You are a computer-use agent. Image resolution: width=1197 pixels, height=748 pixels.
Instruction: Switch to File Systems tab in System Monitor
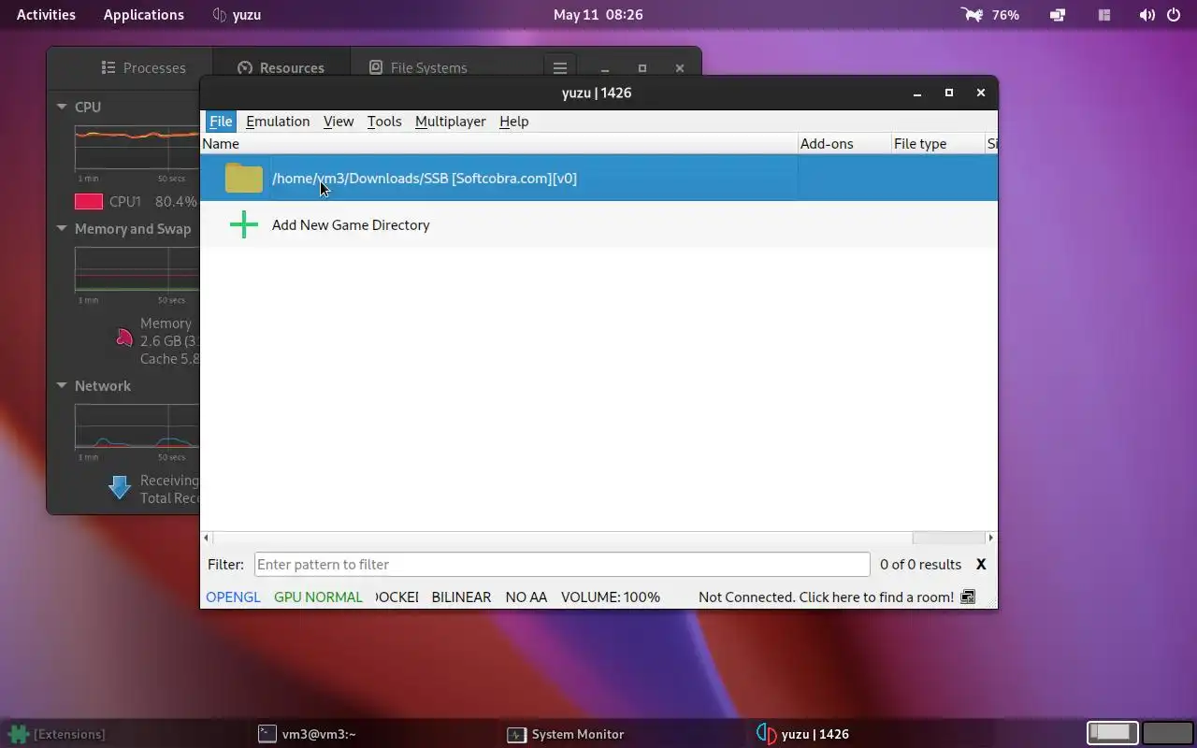tap(418, 67)
